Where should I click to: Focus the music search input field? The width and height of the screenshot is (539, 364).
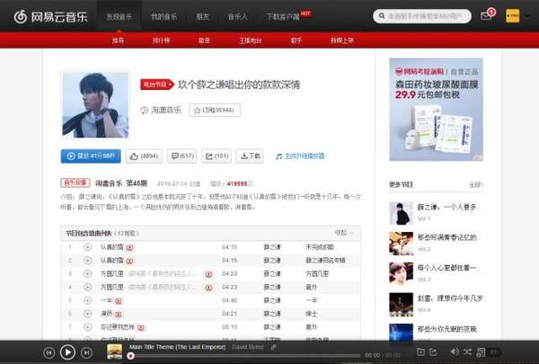point(422,16)
